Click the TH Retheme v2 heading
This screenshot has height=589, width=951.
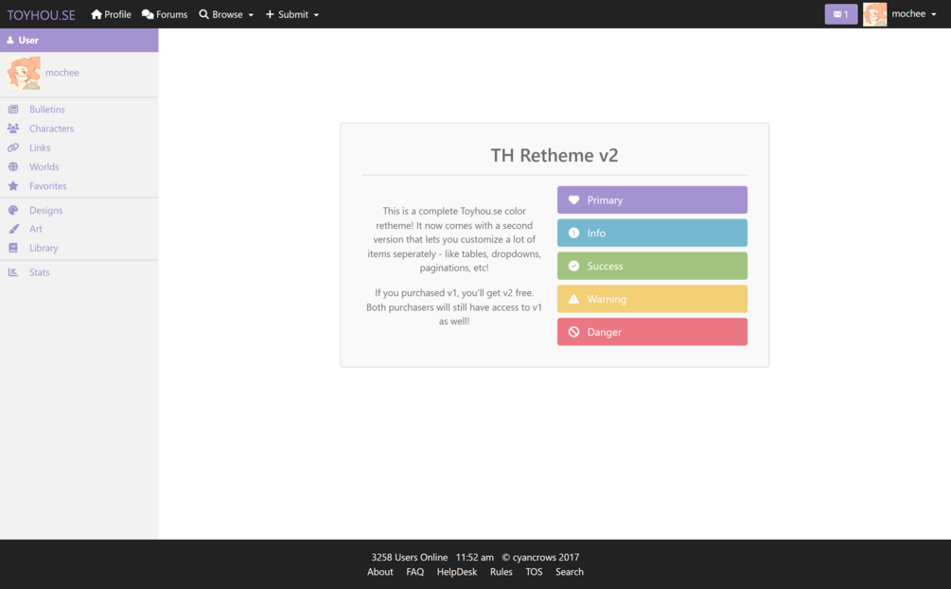coord(555,155)
